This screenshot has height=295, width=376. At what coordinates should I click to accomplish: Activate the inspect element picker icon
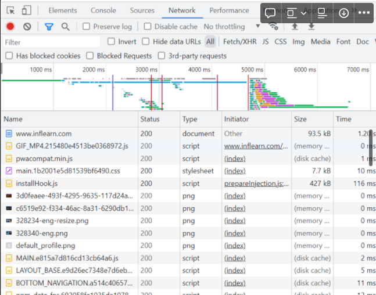[10, 10]
